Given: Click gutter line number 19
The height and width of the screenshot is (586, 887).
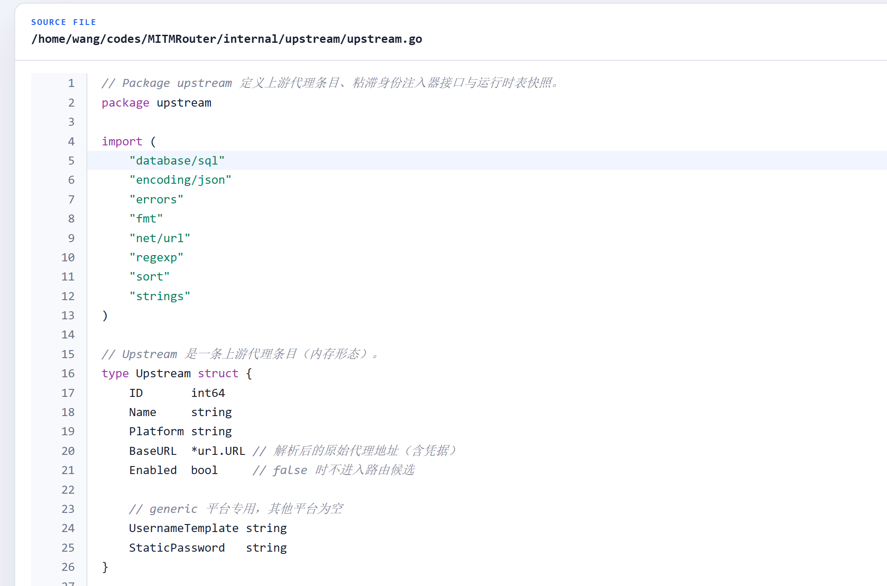Looking at the screenshot, I should pos(68,431).
